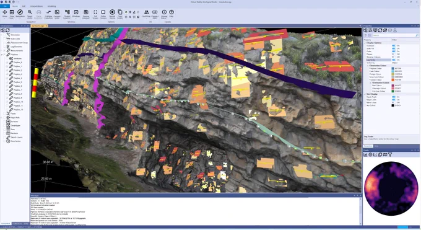The height and width of the screenshot is (230, 421).
Task: Turn on the Planes switch
Action: [394, 54]
